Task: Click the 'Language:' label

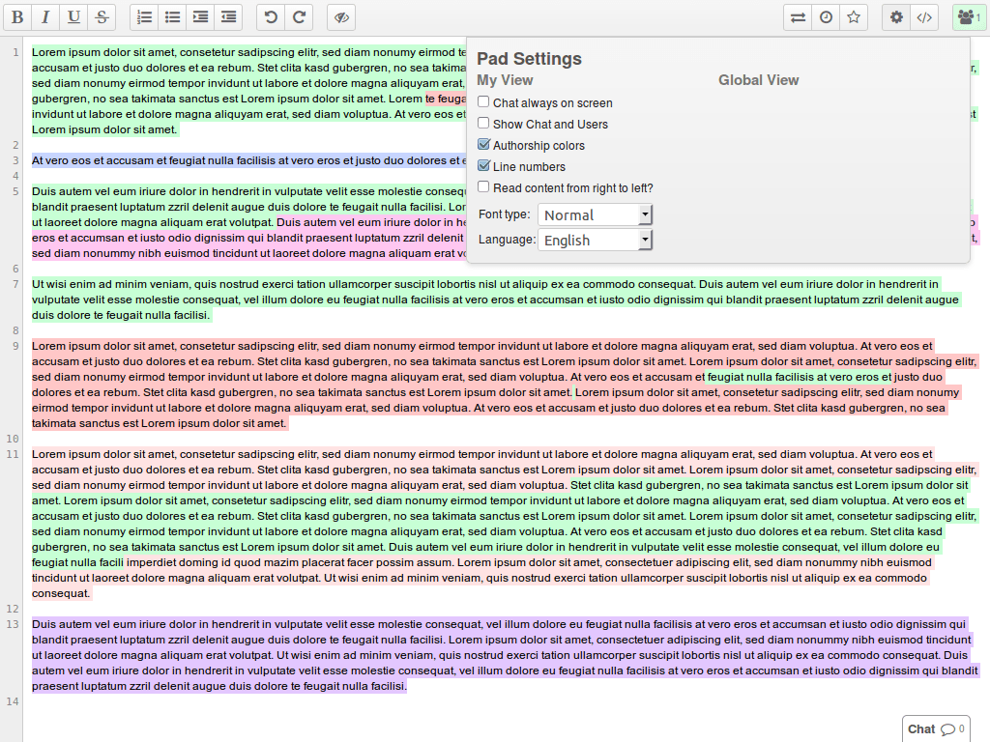Action: click(507, 240)
